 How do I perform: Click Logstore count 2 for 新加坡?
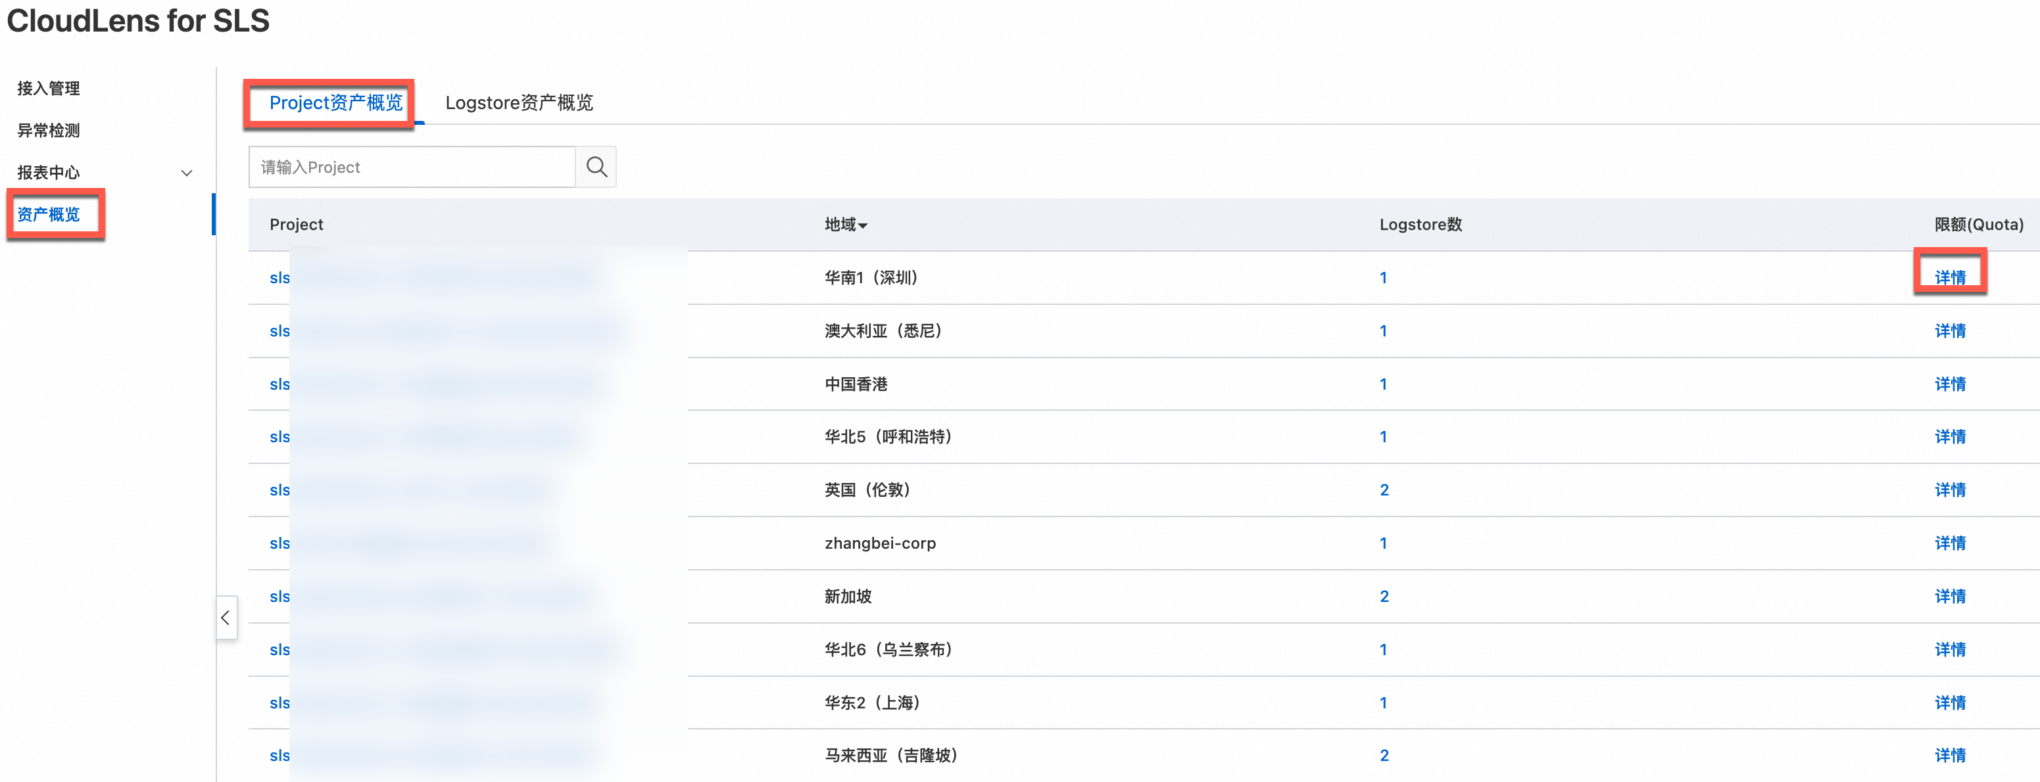[x=1384, y=596]
